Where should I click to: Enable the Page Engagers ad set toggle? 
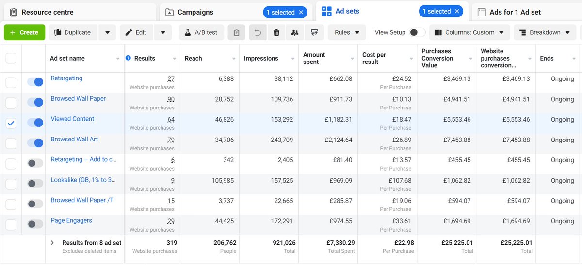(35, 224)
